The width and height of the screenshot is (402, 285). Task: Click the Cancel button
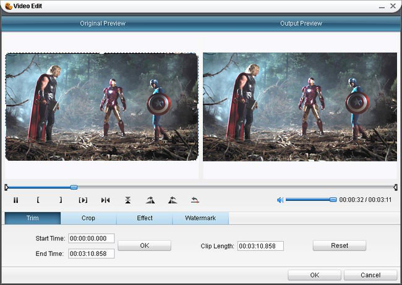tap(370, 275)
